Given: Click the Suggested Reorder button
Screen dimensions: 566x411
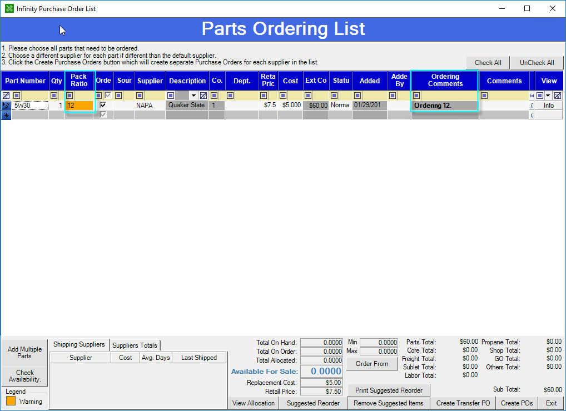Looking at the screenshot, I should pos(313,403).
